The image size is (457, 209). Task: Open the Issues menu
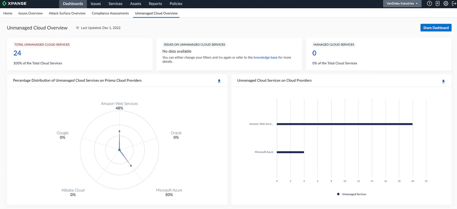pos(96,4)
